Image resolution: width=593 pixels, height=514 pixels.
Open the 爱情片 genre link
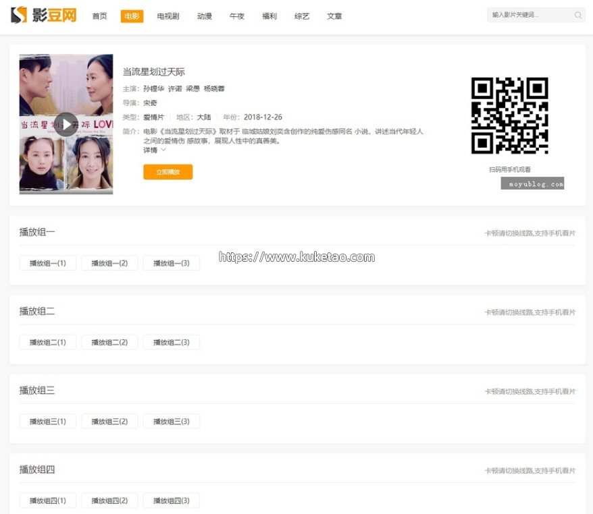[153, 117]
